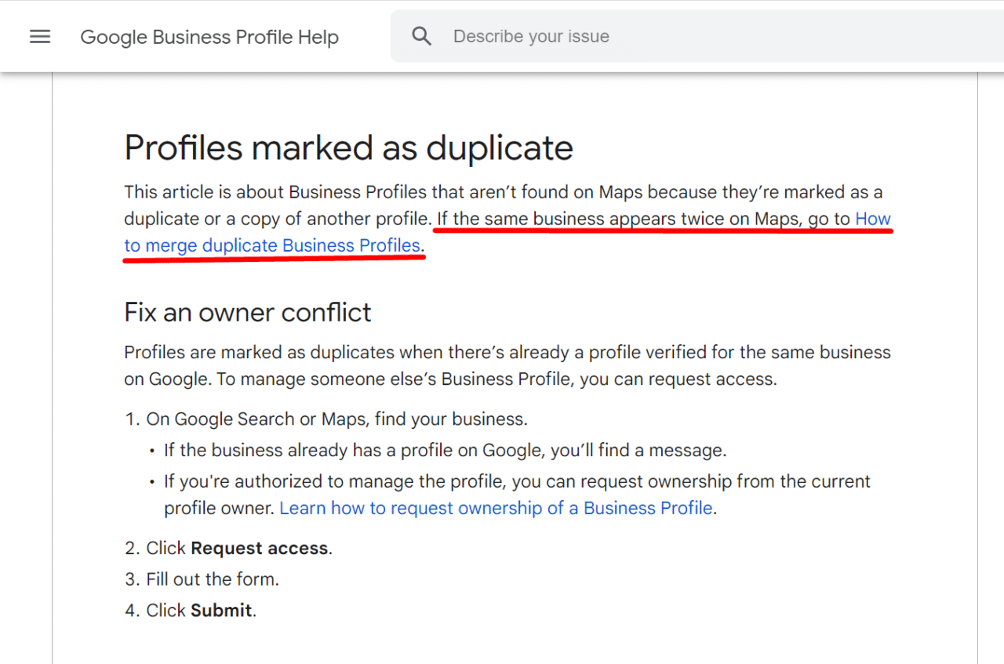This screenshot has width=1004, height=664.
Task: Click the bold "Submit" text in step 4
Action: 221,611
